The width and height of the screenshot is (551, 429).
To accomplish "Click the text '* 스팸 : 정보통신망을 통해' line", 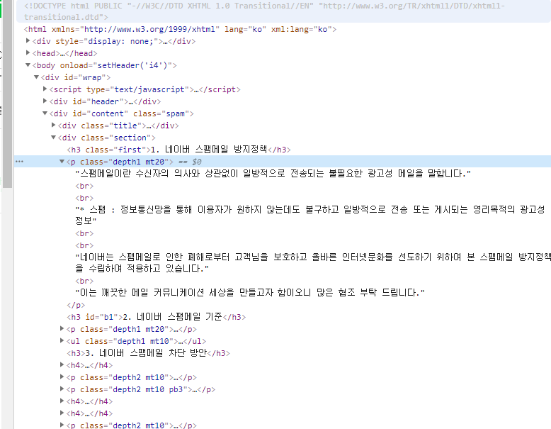I will click(310, 215).
